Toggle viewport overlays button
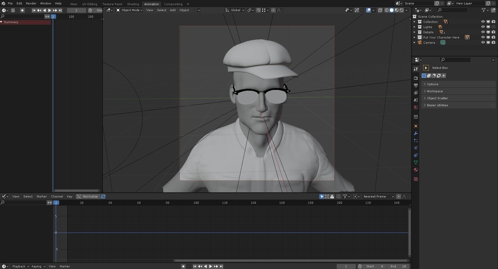 [x=368, y=10]
